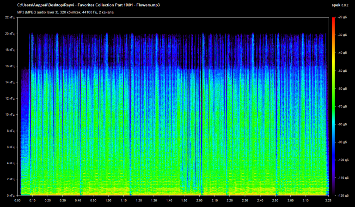Pick the -50 дБ scale label
The image size is (355, 207).
[x=343, y=71]
